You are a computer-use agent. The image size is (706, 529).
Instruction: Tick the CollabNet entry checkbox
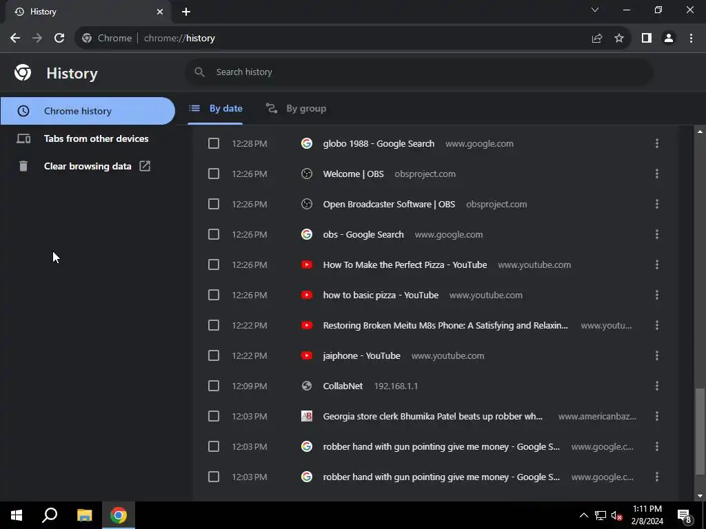[214, 386]
